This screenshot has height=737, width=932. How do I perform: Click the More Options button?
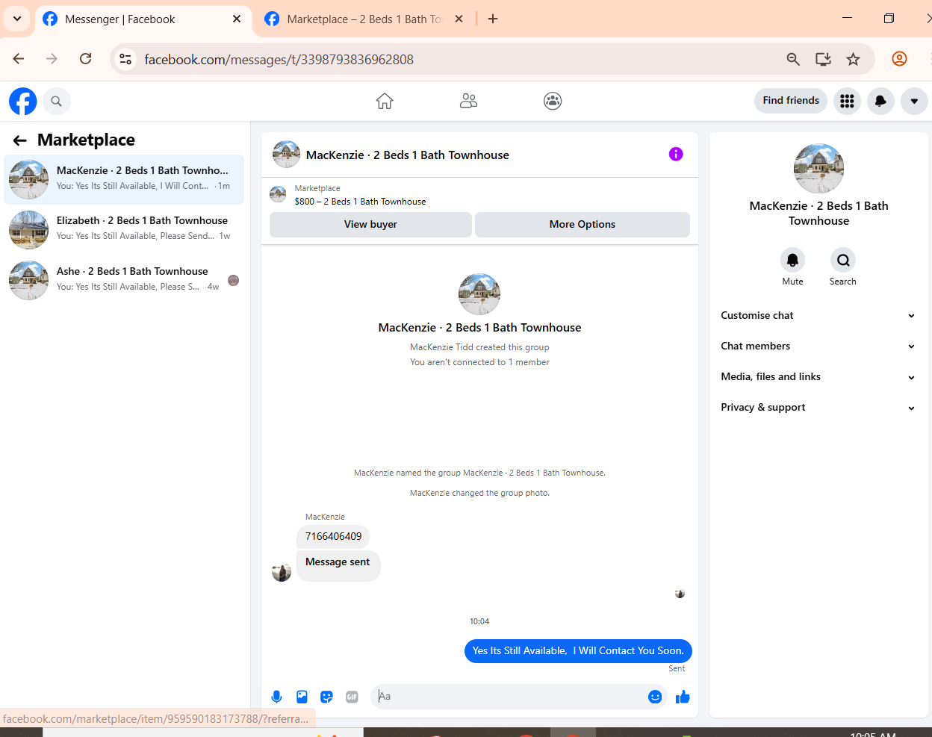point(582,225)
